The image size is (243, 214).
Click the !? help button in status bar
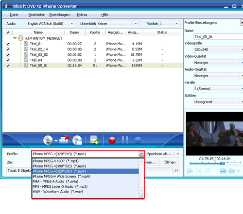(176, 170)
